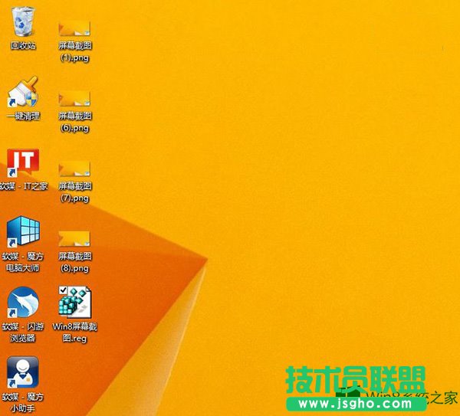Click the 软媒 - 魔方小助手 label
This screenshot has height=416, width=460.
point(23,402)
